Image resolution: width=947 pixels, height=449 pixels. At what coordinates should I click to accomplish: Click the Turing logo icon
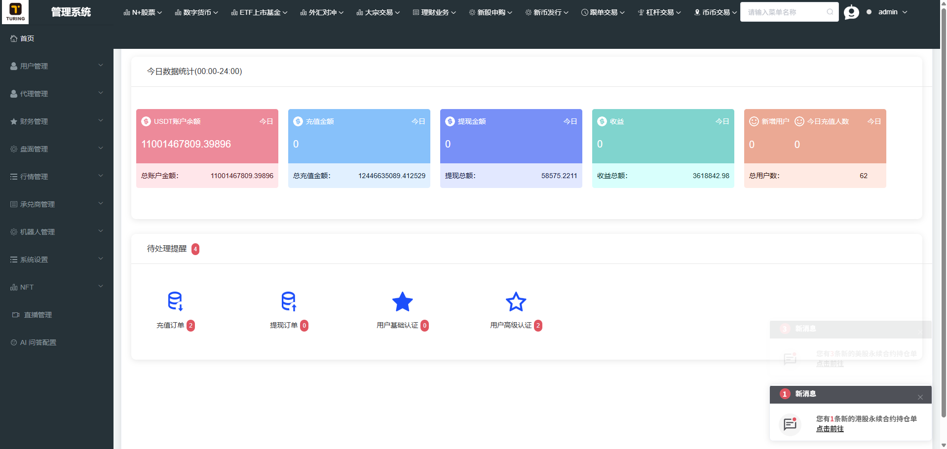tap(15, 12)
